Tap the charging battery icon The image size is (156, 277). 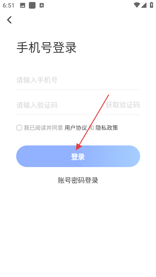152,5
